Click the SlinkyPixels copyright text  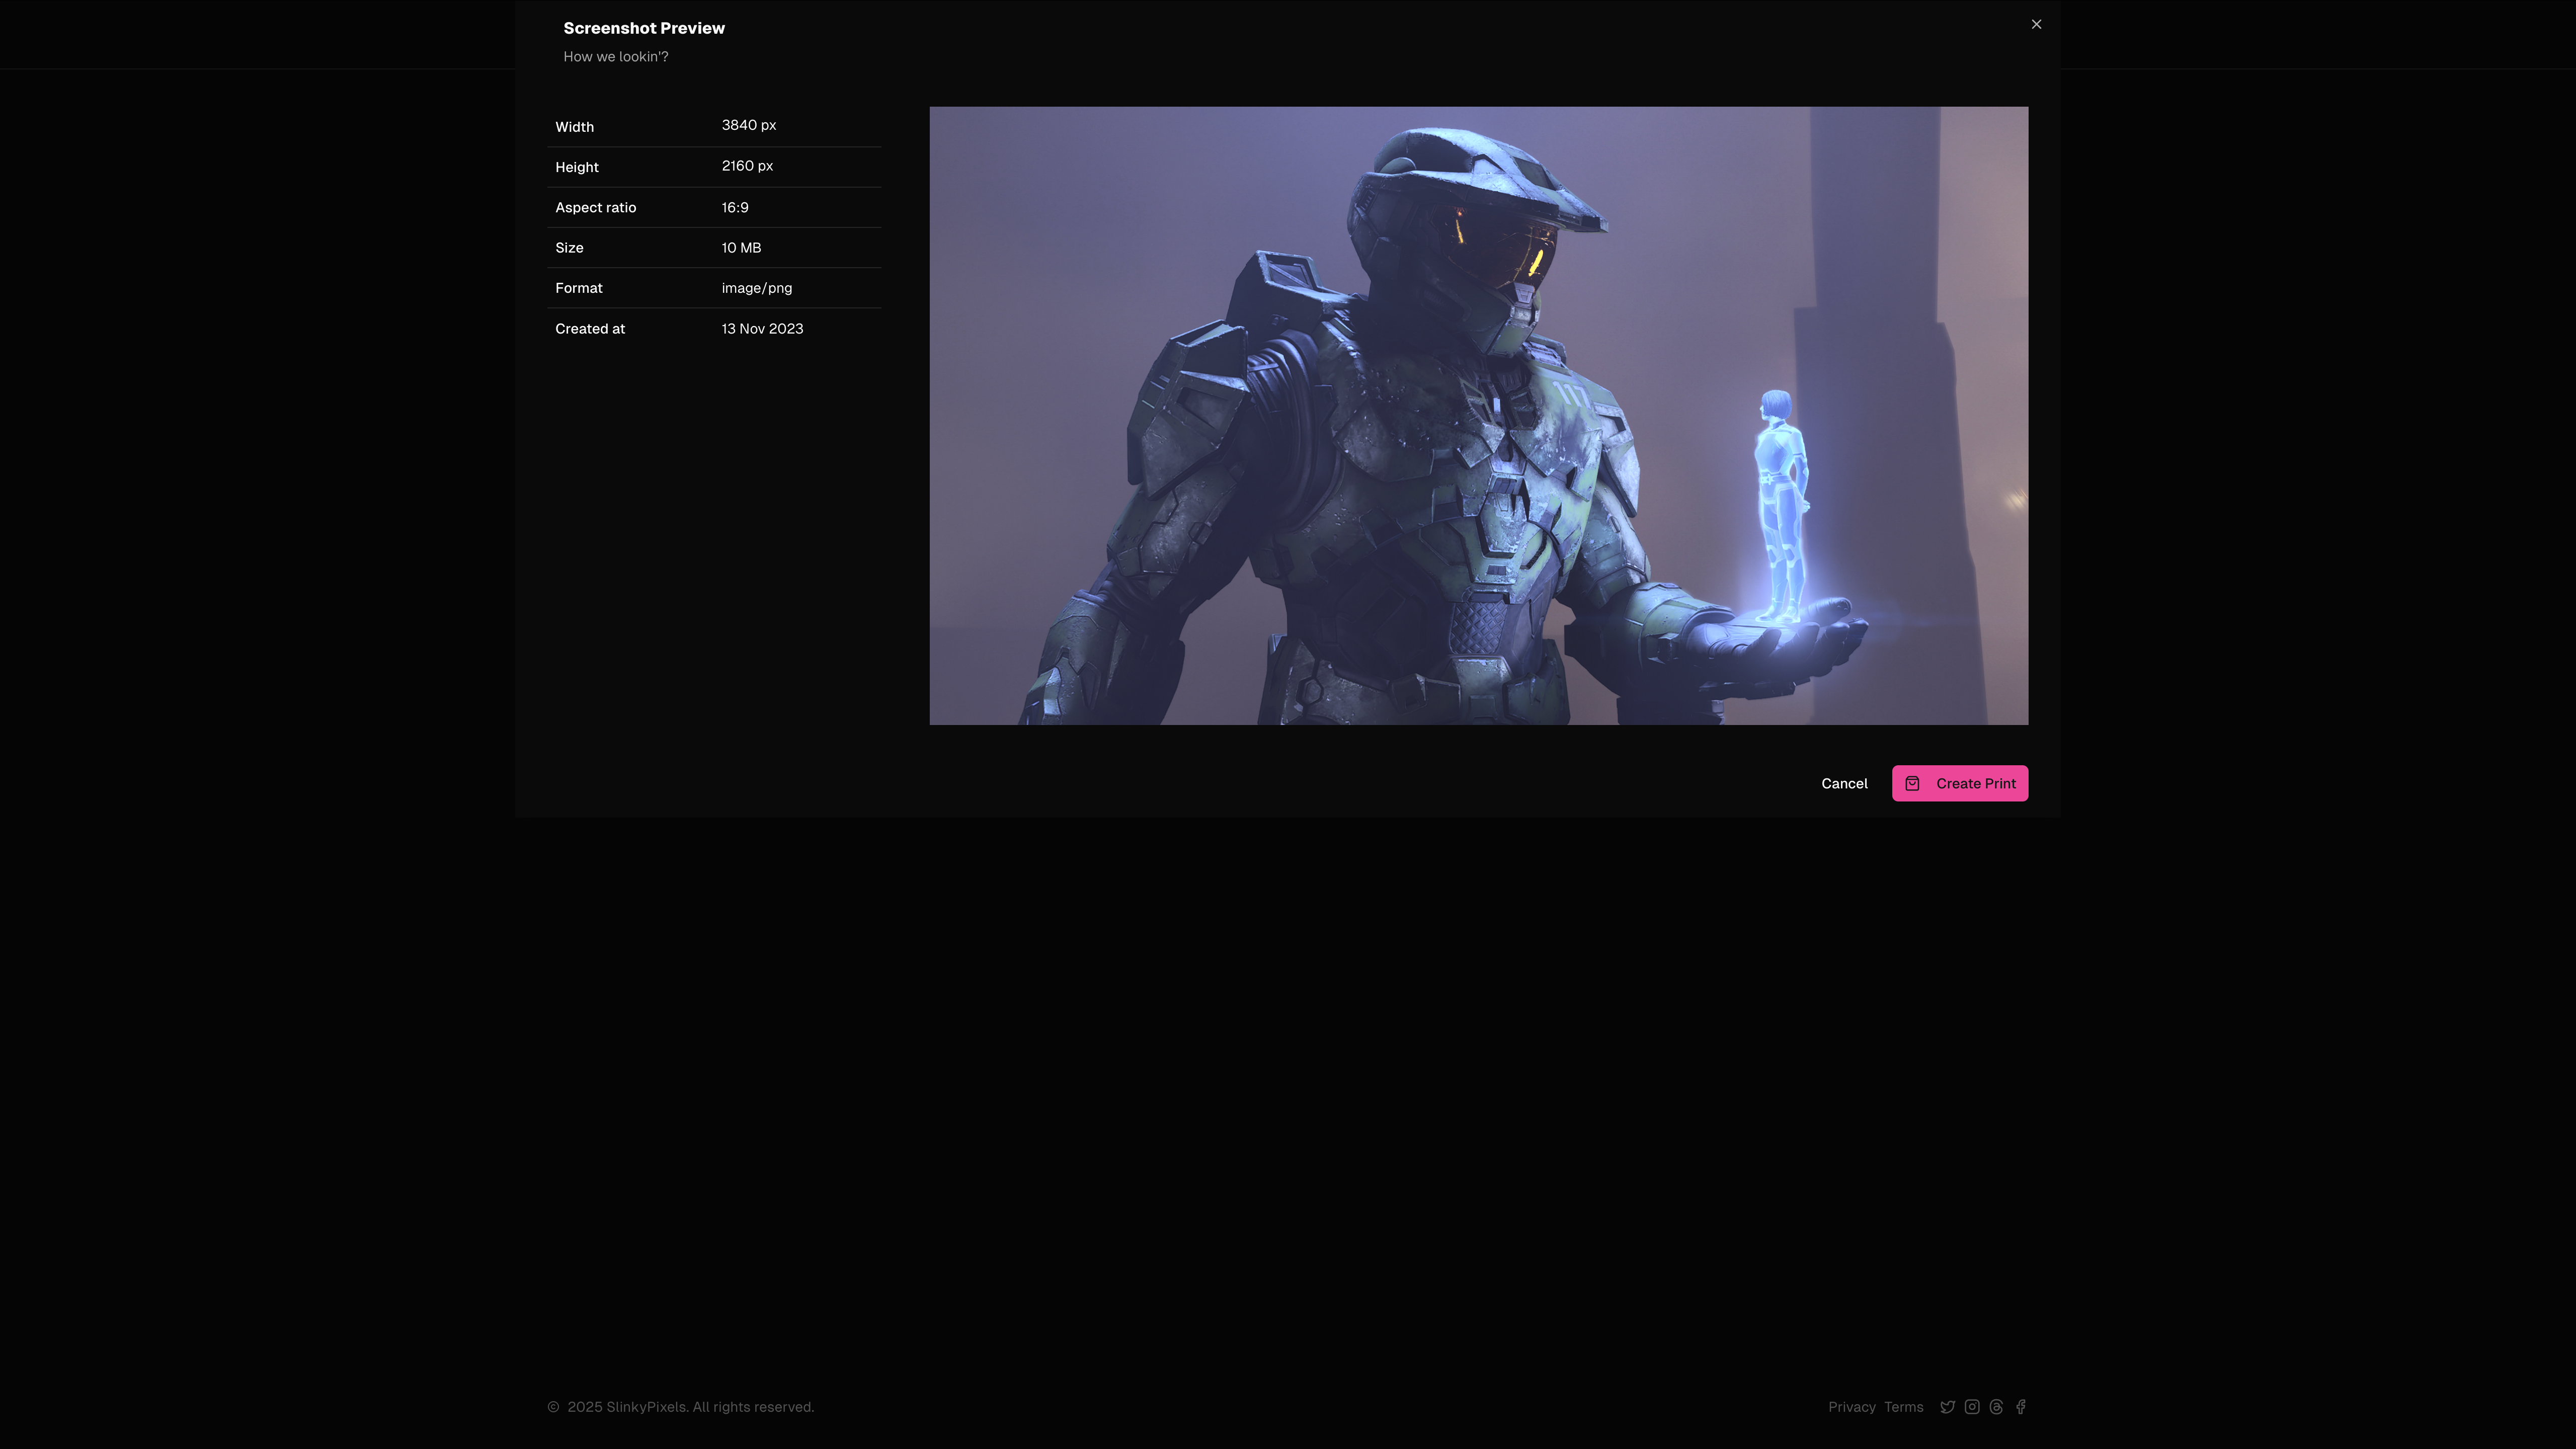pos(690,1407)
